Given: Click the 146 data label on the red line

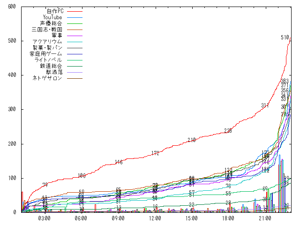Looking at the screenshot, I should [x=118, y=162].
